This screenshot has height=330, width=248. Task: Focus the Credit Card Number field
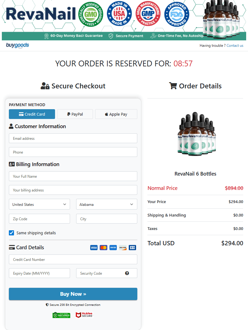coord(73,259)
